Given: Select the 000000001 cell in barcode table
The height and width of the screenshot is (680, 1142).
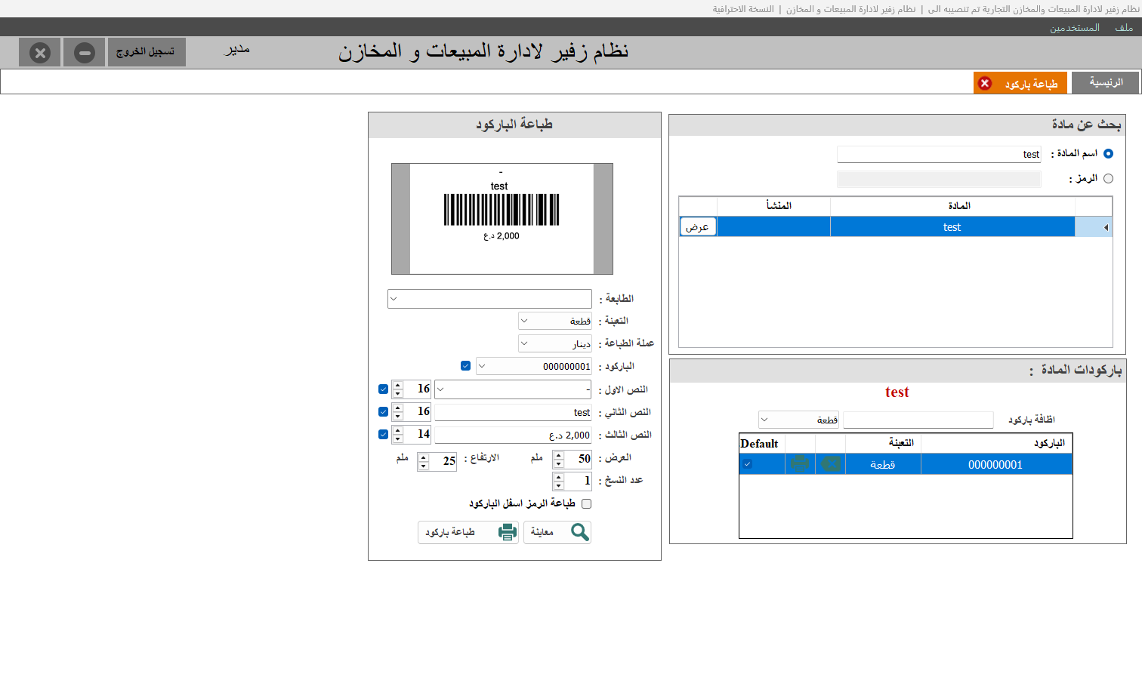Looking at the screenshot, I should coord(996,464).
